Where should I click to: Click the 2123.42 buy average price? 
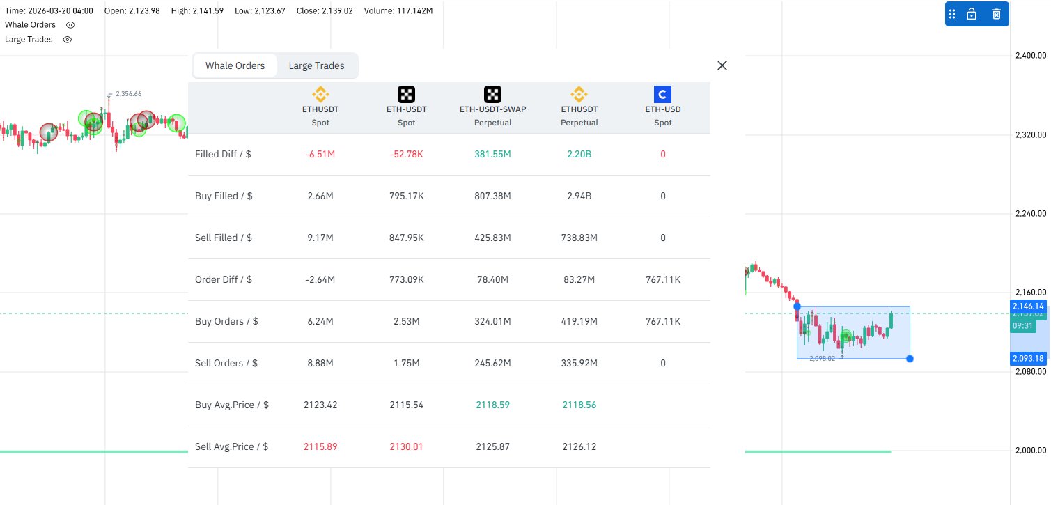(x=320, y=405)
